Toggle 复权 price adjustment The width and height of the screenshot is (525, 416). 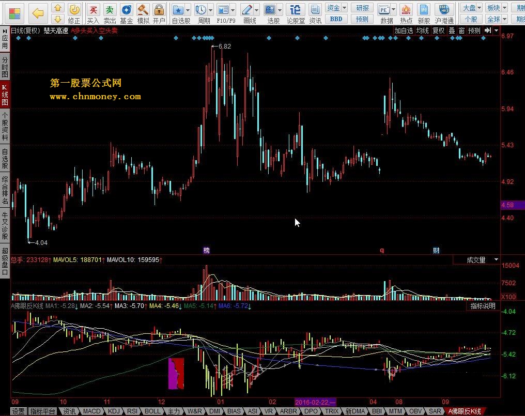[x=438, y=30]
